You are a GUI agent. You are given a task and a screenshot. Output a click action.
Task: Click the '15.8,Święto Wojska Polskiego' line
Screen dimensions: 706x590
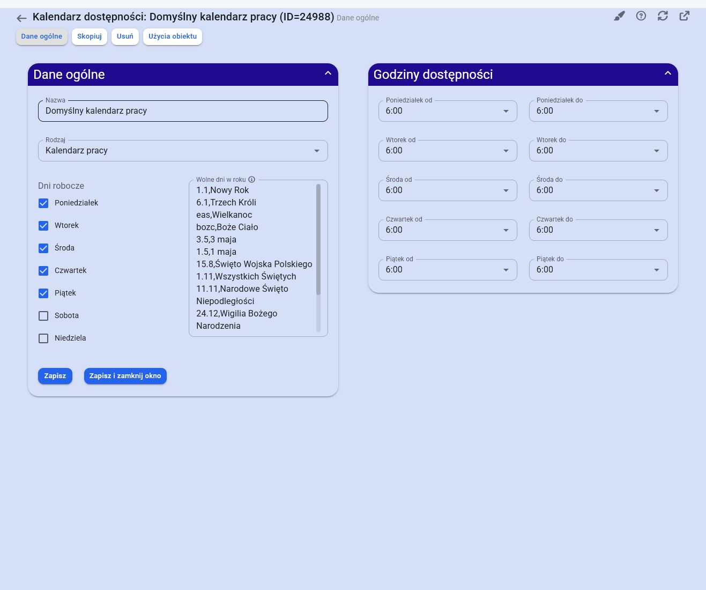click(254, 264)
